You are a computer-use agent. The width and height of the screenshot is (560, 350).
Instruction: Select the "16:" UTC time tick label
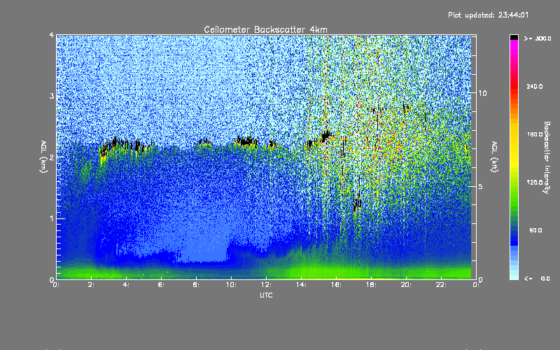tap(336, 285)
